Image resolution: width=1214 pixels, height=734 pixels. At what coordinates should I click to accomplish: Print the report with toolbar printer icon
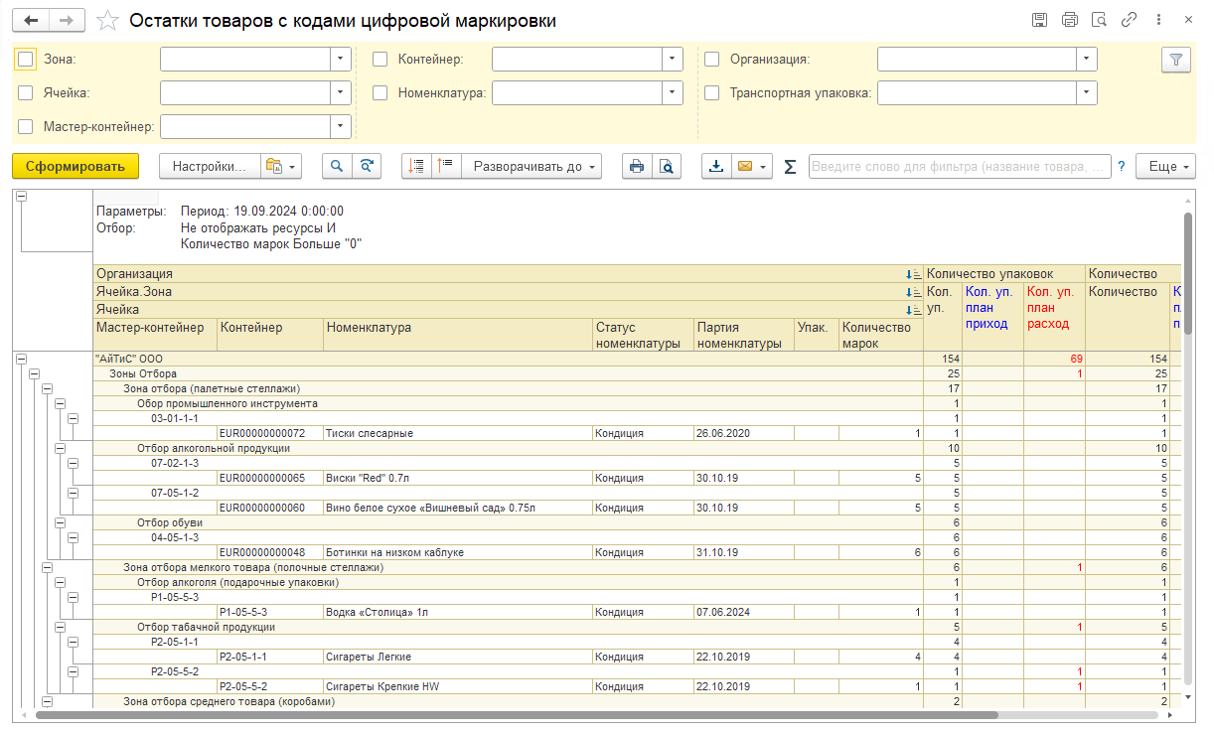[x=637, y=167]
